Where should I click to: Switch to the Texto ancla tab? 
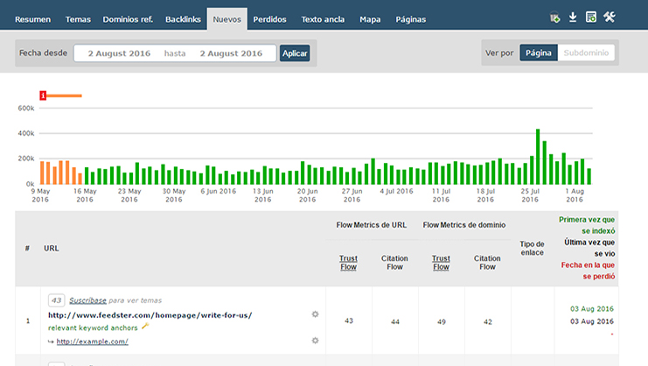(x=323, y=19)
